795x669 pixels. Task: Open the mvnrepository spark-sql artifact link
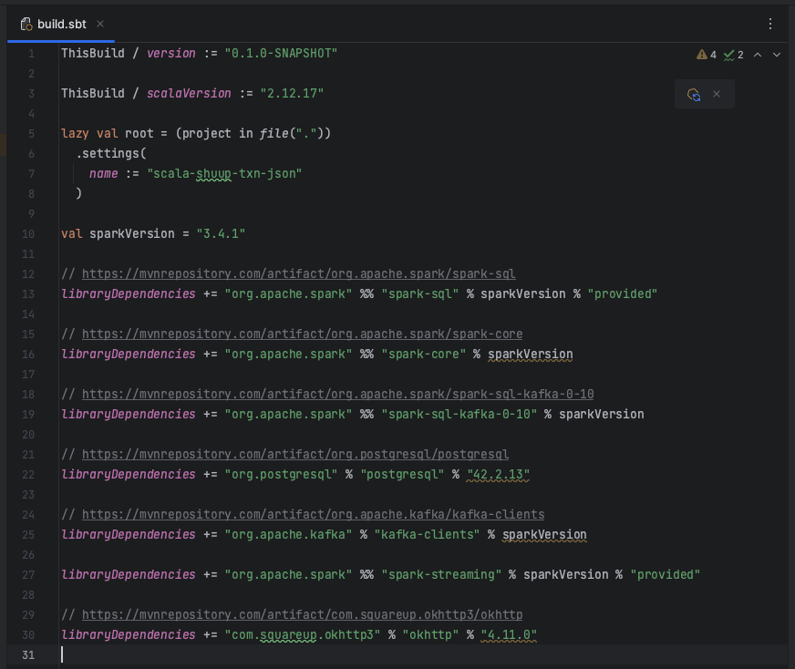[299, 273]
